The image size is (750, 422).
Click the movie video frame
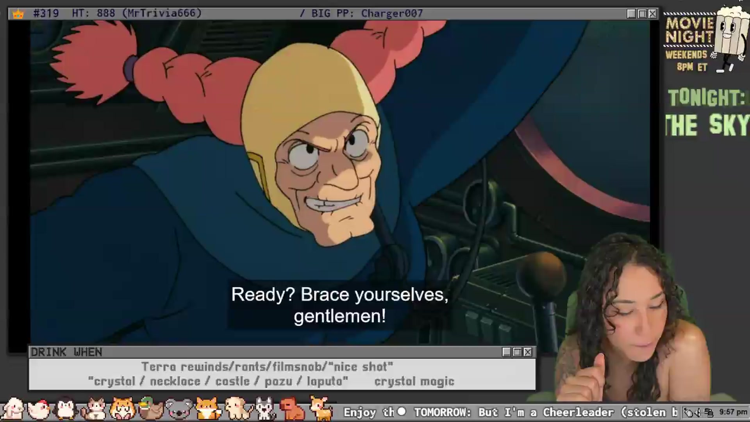coord(340,182)
